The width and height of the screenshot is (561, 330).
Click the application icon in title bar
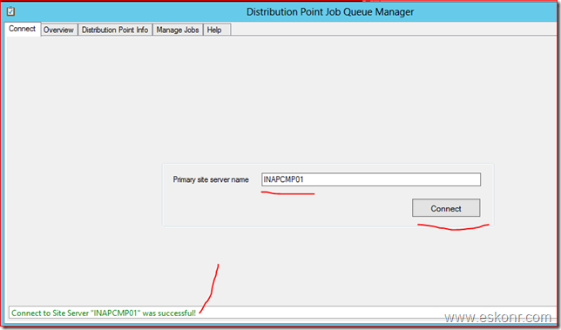(10, 11)
